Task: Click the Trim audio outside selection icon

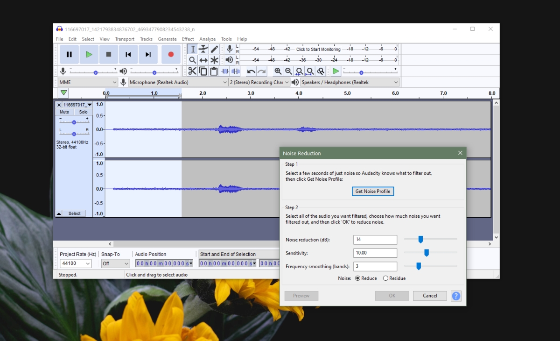Action: coord(224,71)
